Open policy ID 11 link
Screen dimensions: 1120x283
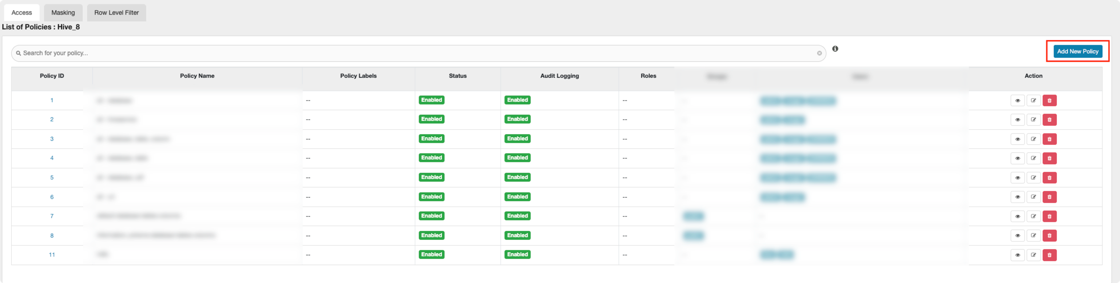pos(52,255)
